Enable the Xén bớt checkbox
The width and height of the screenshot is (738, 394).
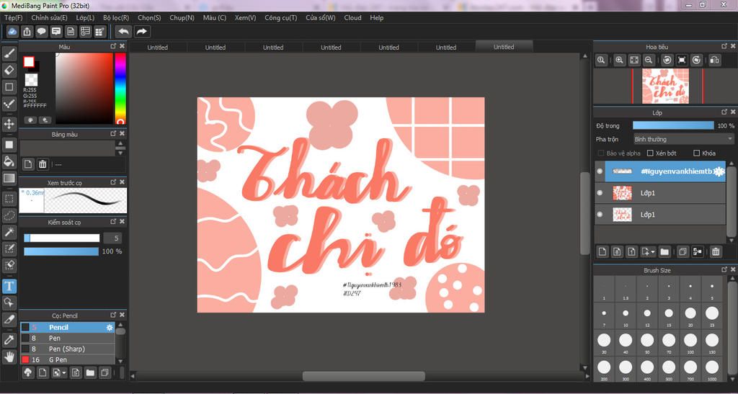pos(651,153)
